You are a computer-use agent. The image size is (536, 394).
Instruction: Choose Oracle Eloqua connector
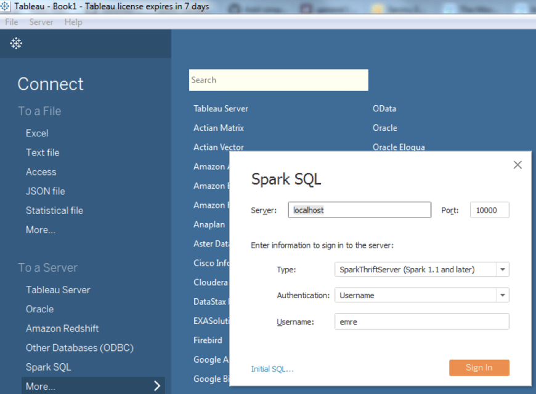click(399, 147)
